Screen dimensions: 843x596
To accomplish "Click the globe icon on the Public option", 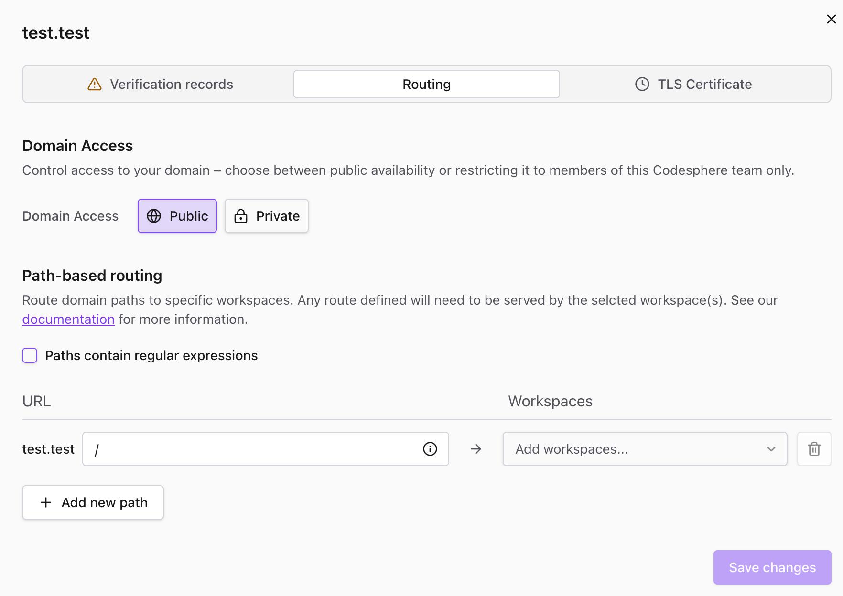I will 153,216.
